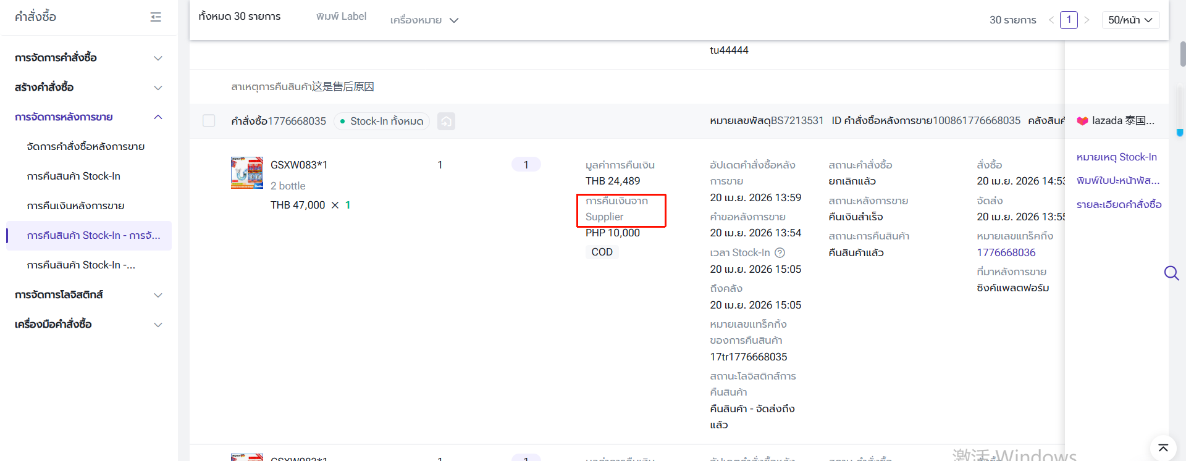Click after-sales ID 100861776668035

coord(977,121)
